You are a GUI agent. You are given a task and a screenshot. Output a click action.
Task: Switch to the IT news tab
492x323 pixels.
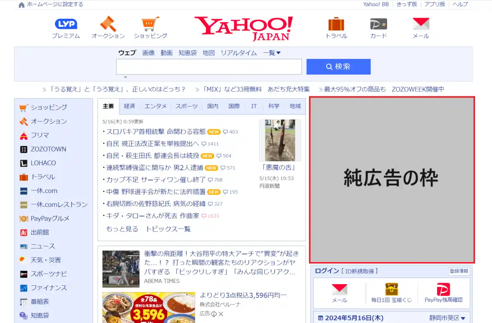click(254, 106)
